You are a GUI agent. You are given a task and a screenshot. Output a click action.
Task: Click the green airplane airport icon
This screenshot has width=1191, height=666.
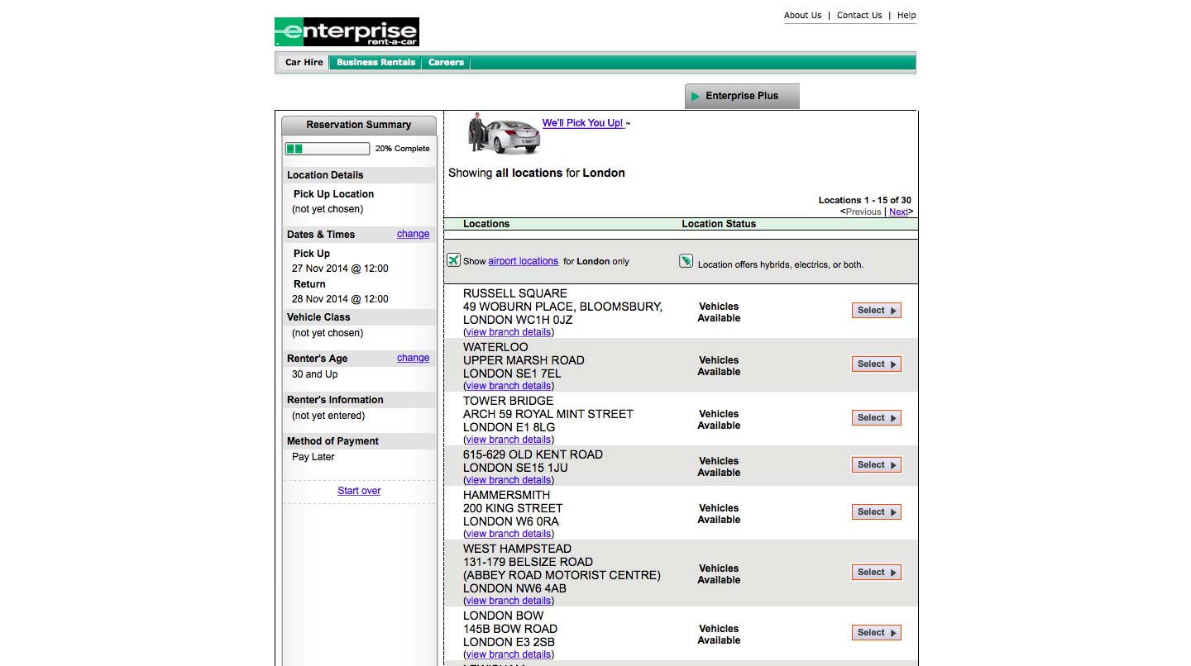[453, 260]
